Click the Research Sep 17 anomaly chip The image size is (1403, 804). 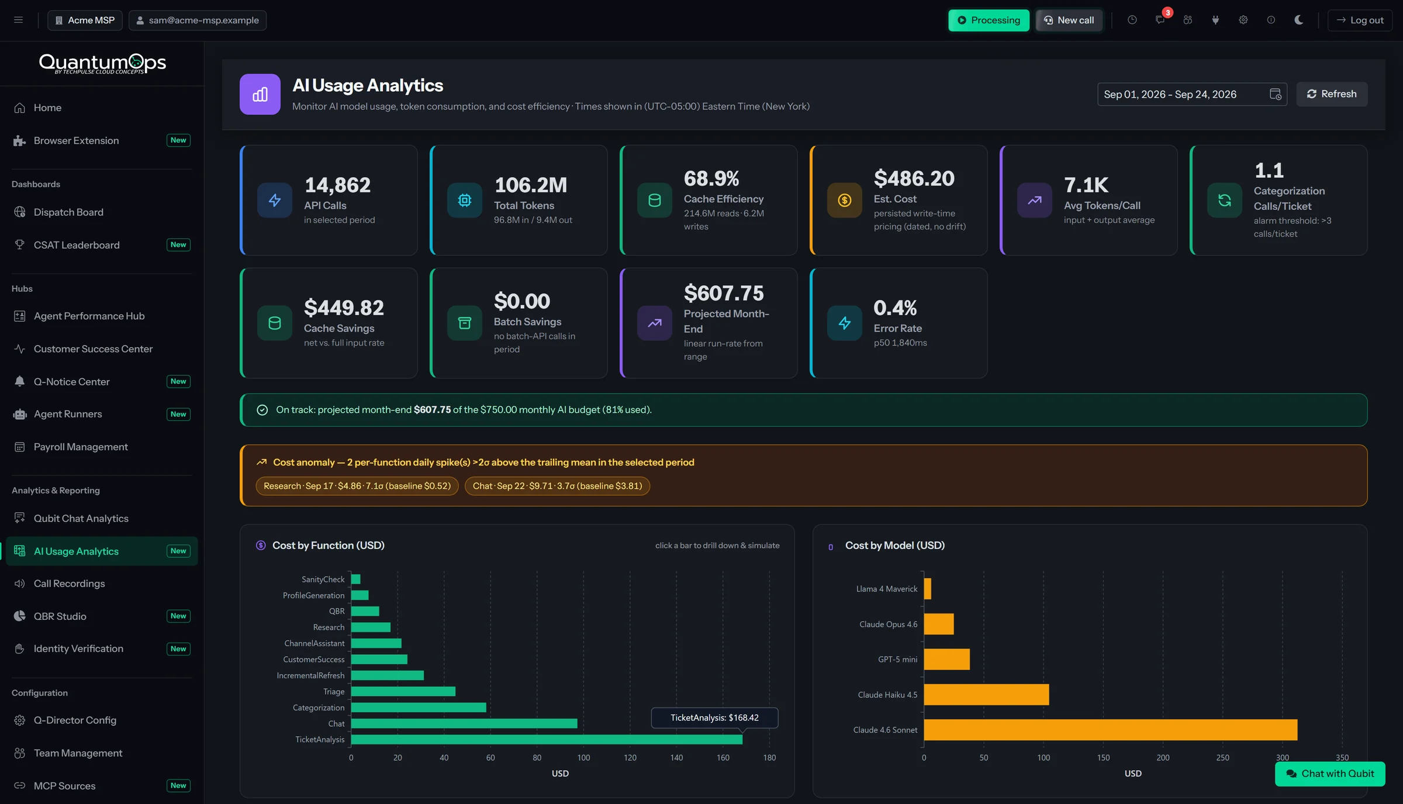pyautogui.click(x=357, y=486)
